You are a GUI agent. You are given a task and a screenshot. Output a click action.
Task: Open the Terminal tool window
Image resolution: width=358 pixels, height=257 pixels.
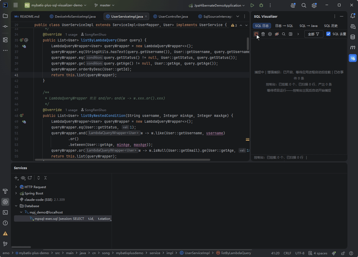click(x=5, y=212)
